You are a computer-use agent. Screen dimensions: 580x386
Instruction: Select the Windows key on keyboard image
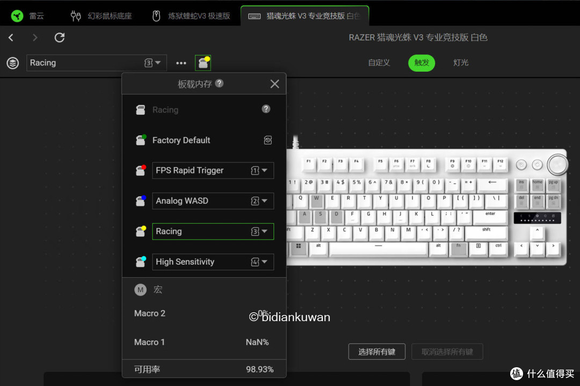pos(299,249)
